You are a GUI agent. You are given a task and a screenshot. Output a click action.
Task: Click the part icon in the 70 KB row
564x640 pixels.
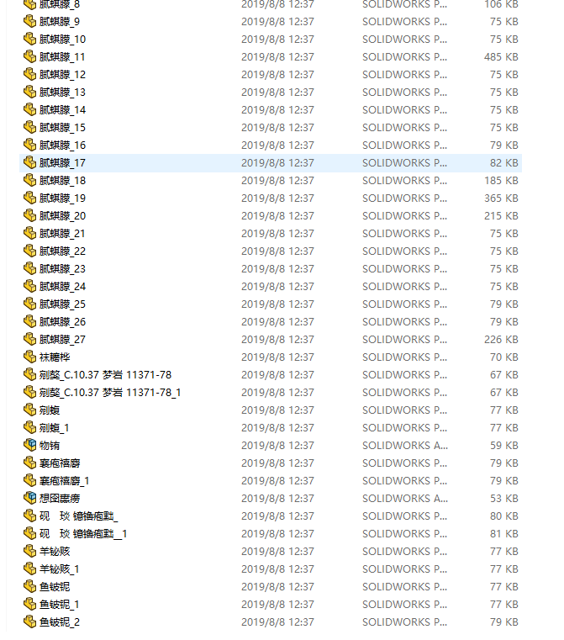coord(29,357)
